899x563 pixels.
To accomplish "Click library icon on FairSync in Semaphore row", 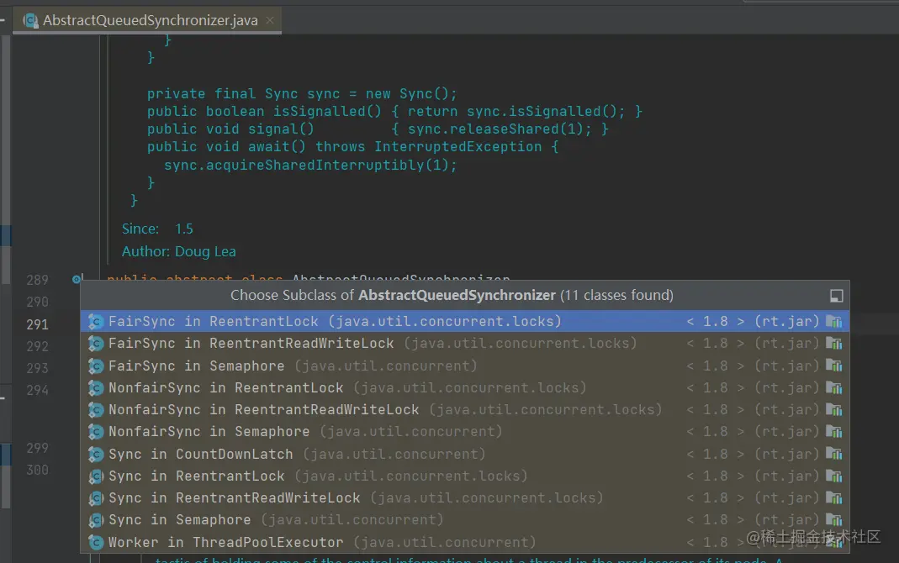I will (x=834, y=366).
